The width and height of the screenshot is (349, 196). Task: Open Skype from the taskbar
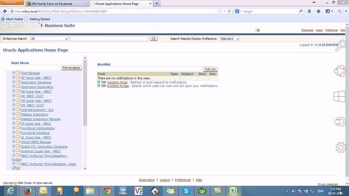[186, 191]
